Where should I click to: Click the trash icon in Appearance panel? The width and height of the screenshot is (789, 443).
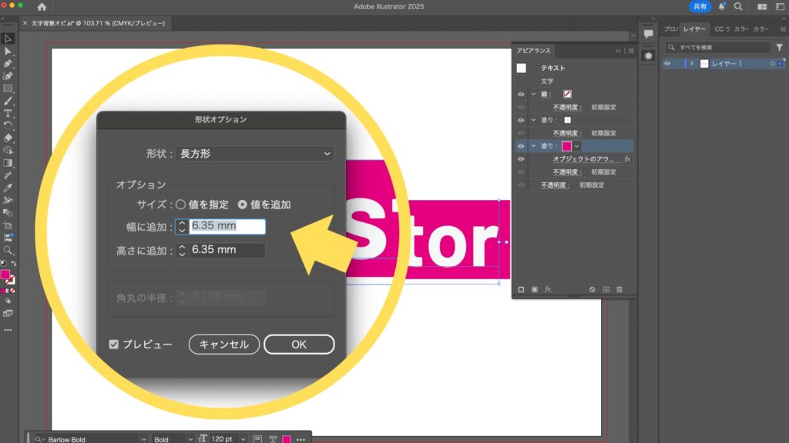(x=619, y=289)
